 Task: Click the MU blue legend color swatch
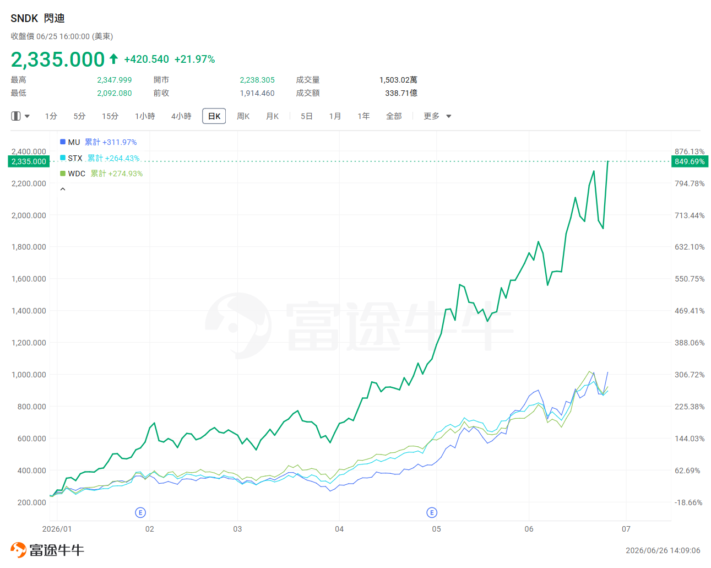pos(63,142)
